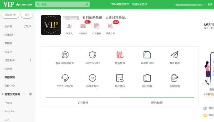The height and width of the screenshot is (122, 214).
Task: Open the TOM邮箱 security reminder link
Action: click(x=129, y=4)
